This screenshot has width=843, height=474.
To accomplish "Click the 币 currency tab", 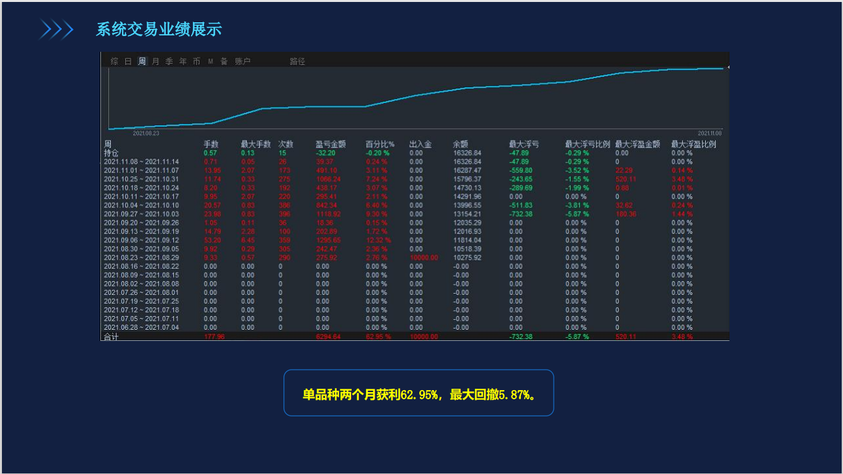I will (x=197, y=62).
